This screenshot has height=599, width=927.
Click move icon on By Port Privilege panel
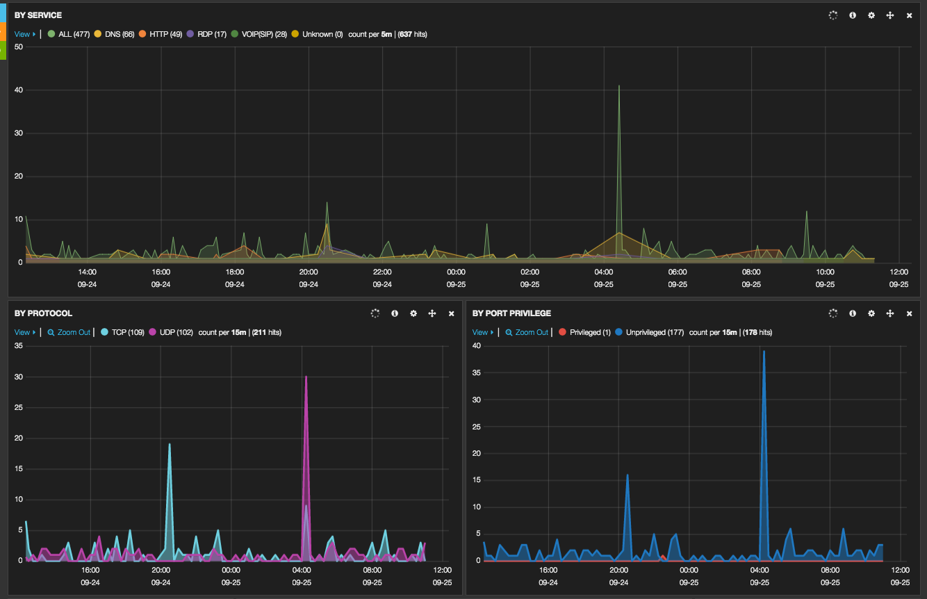(889, 313)
